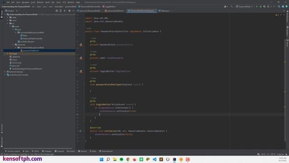Open Search Everywhere magnifier icon
Image resolution: width=289 pixels, height=163 pixels.
[x=279, y=6]
